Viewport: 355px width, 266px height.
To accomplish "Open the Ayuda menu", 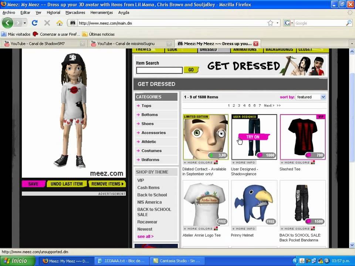I will click(x=124, y=13).
